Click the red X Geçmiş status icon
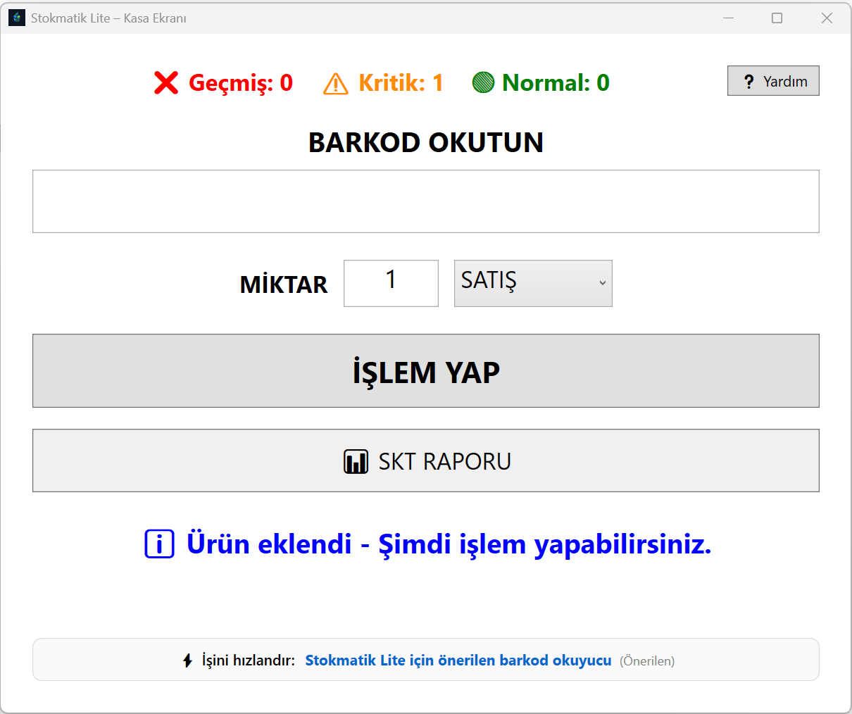Screen dimensions: 852x714 click(x=165, y=82)
